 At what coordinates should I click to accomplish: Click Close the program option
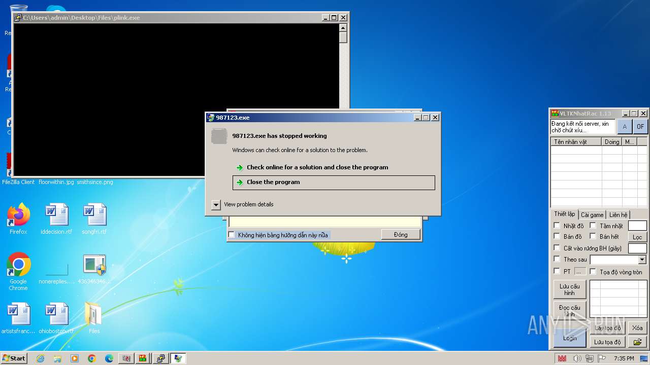coord(334,182)
